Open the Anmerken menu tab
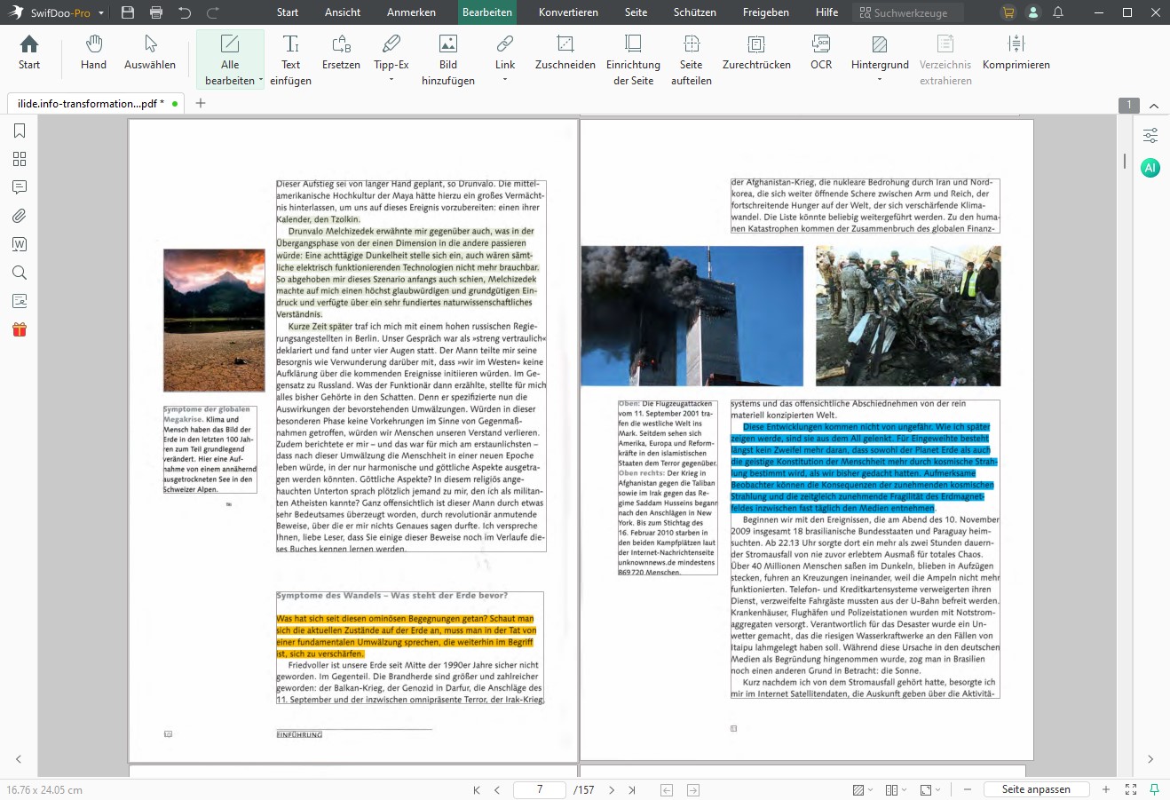Image resolution: width=1170 pixels, height=800 pixels. coord(411,12)
